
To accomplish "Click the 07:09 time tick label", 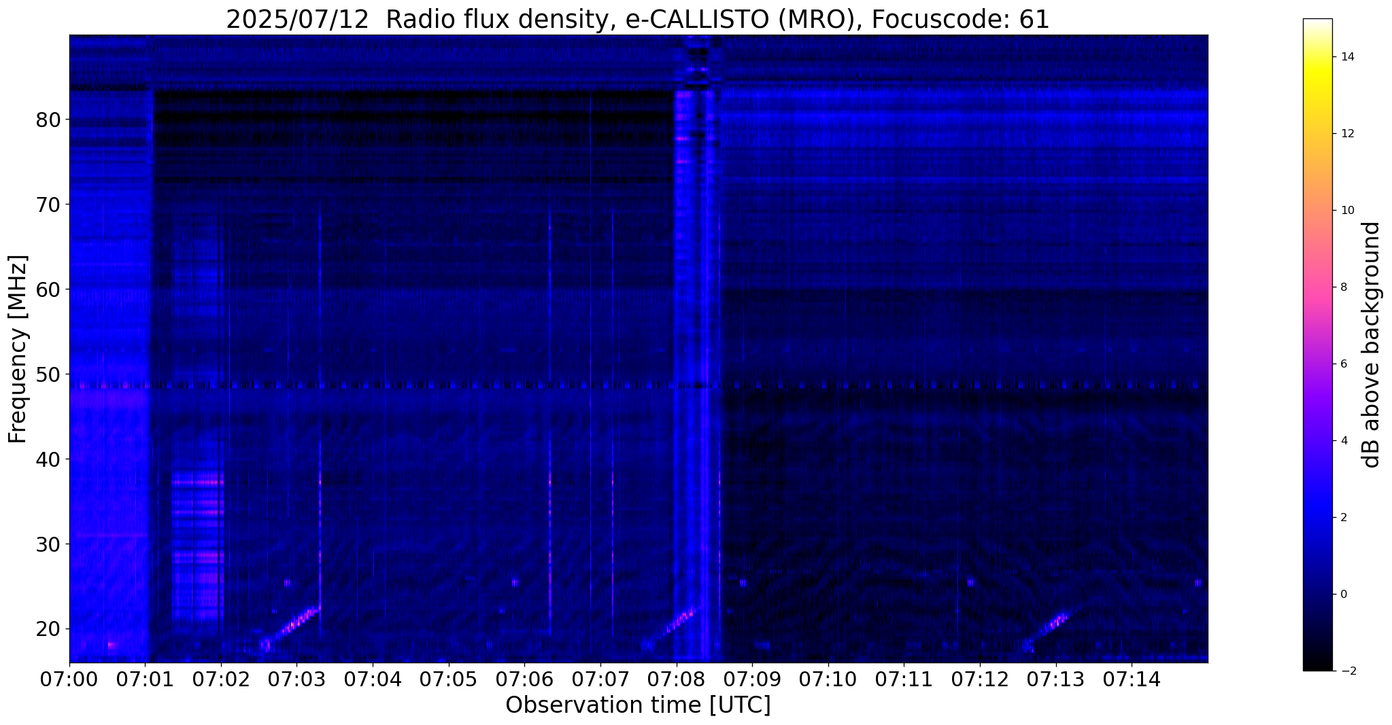I will [x=753, y=679].
